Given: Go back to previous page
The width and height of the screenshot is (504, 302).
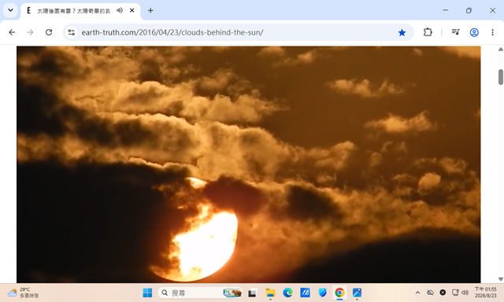Looking at the screenshot, I should pyautogui.click(x=12, y=32).
